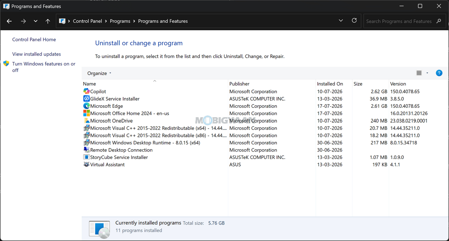Select the Microsoft Edge name text

click(x=107, y=106)
